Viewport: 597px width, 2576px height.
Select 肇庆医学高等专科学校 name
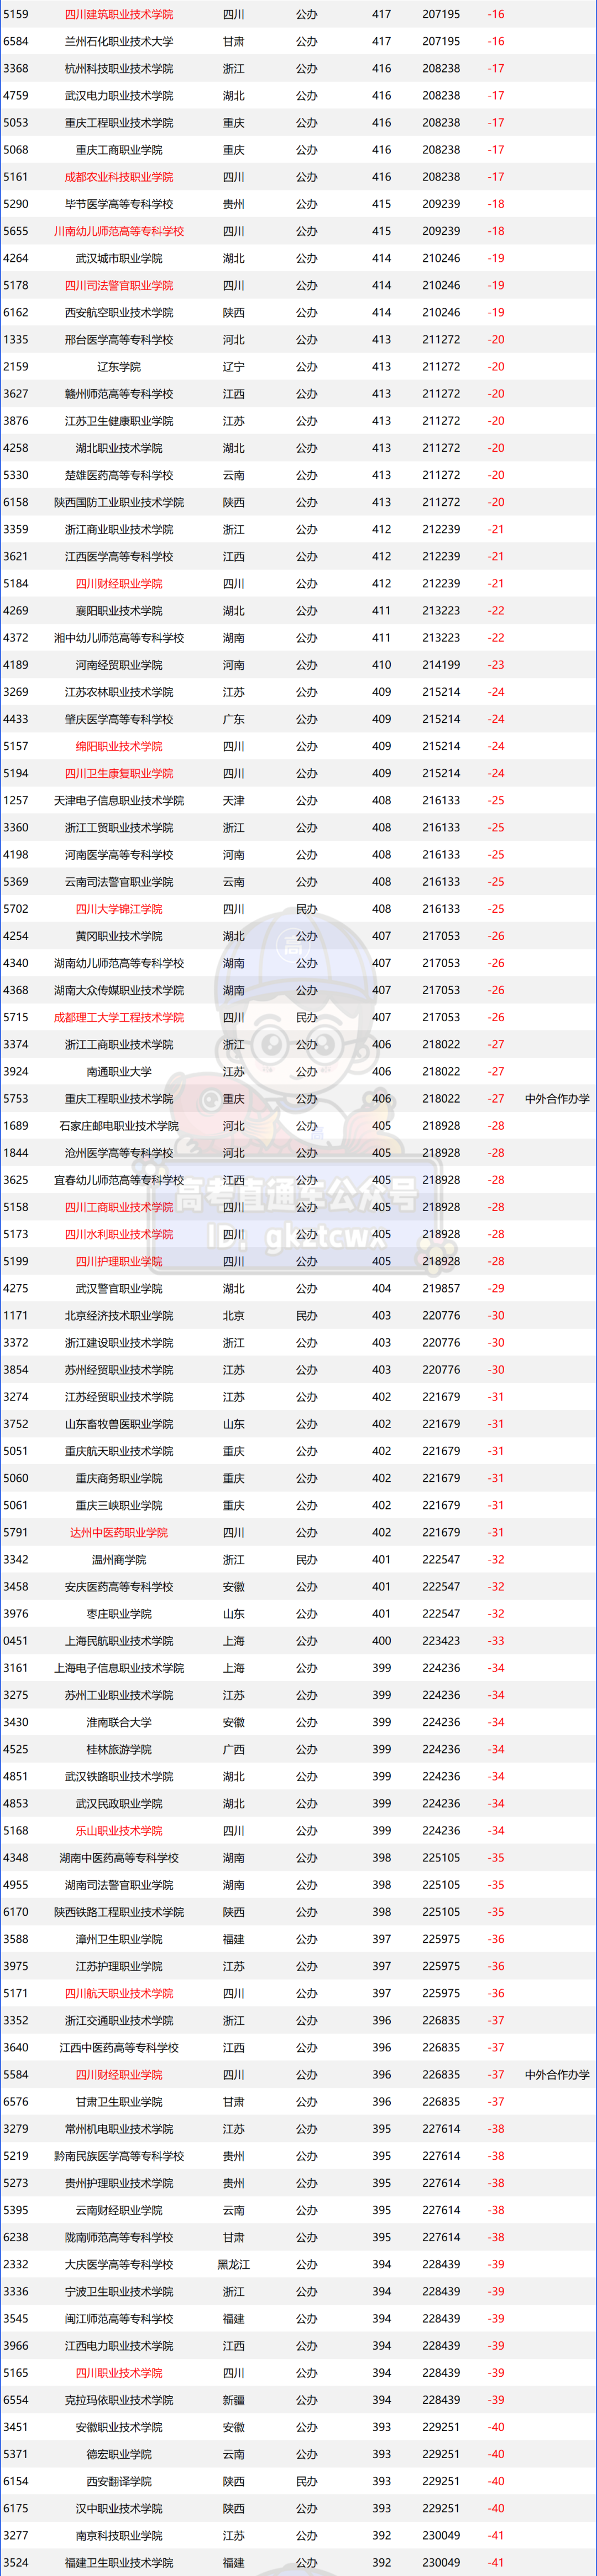click(x=119, y=719)
